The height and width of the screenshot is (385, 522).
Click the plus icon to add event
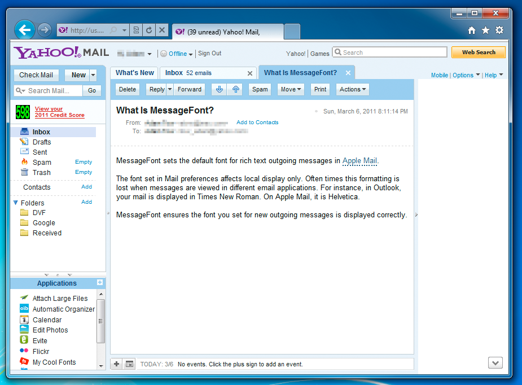click(x=116, y=364)
